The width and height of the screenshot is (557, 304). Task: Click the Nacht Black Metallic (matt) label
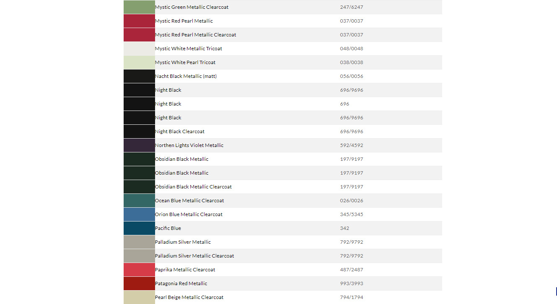point(186,76)
